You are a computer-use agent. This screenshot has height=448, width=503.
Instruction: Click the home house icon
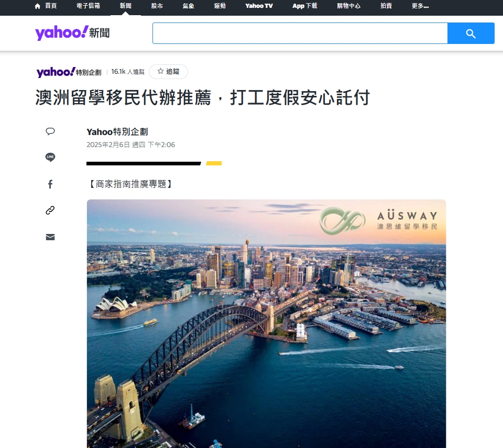[38, 6]
